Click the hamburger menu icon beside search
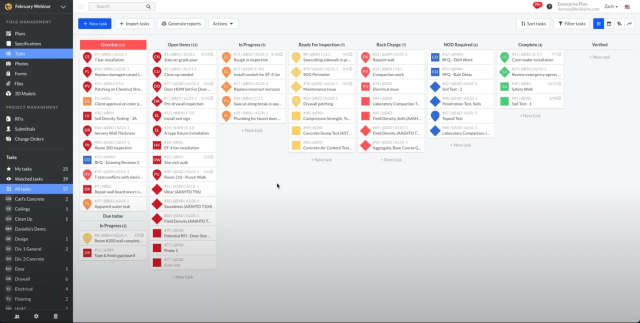This screenshot has width=640, height=323. pyautogui.click(x=81, y=6)
